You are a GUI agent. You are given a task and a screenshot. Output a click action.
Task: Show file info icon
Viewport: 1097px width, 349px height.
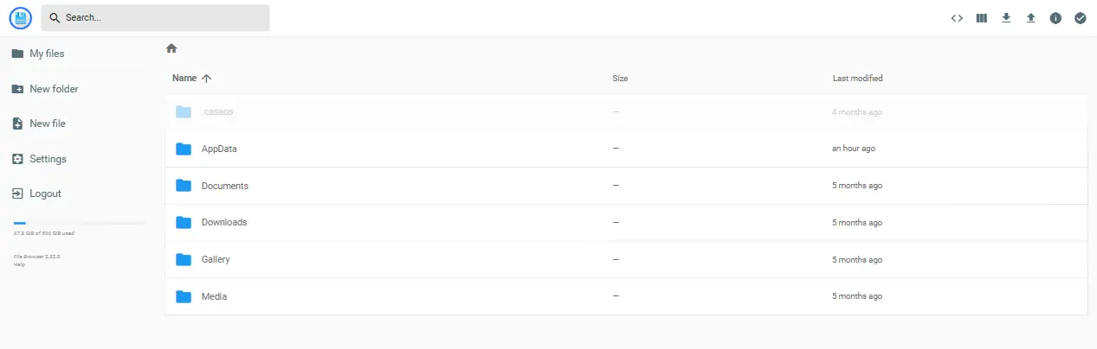point(1055,18)
